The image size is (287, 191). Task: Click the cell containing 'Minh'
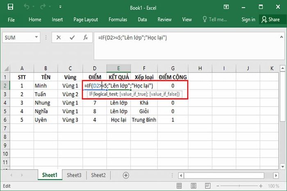[46, 86]
